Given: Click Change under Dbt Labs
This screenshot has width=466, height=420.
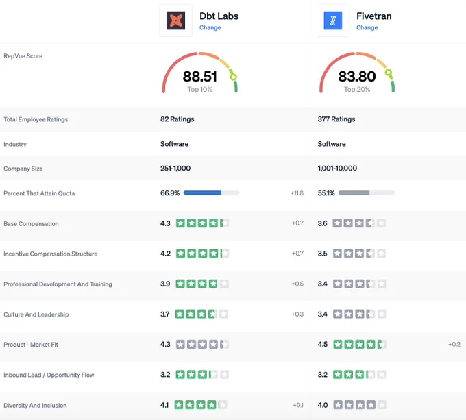Looking at the screenshot, I should [210, 27].
